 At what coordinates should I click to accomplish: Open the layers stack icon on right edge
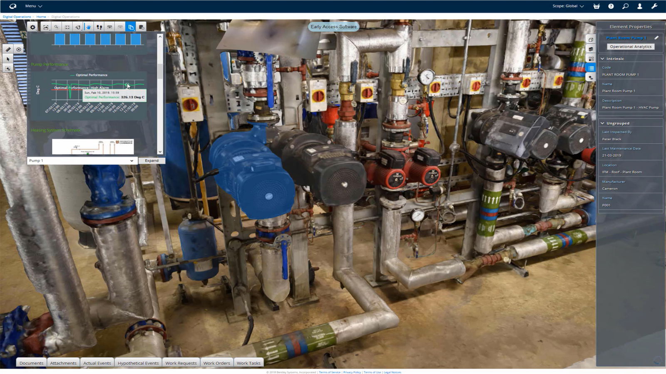point(591,49)
